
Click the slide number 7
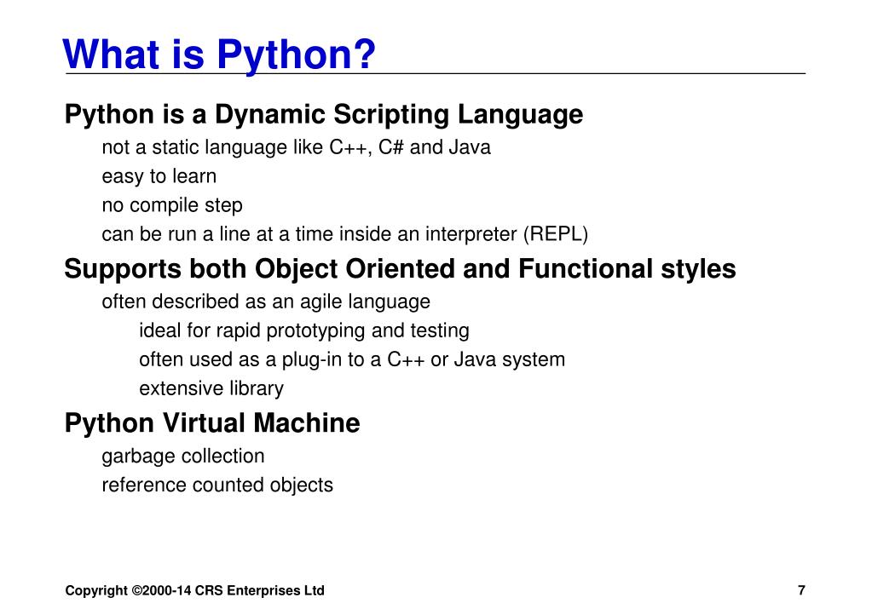coord(801,591)
